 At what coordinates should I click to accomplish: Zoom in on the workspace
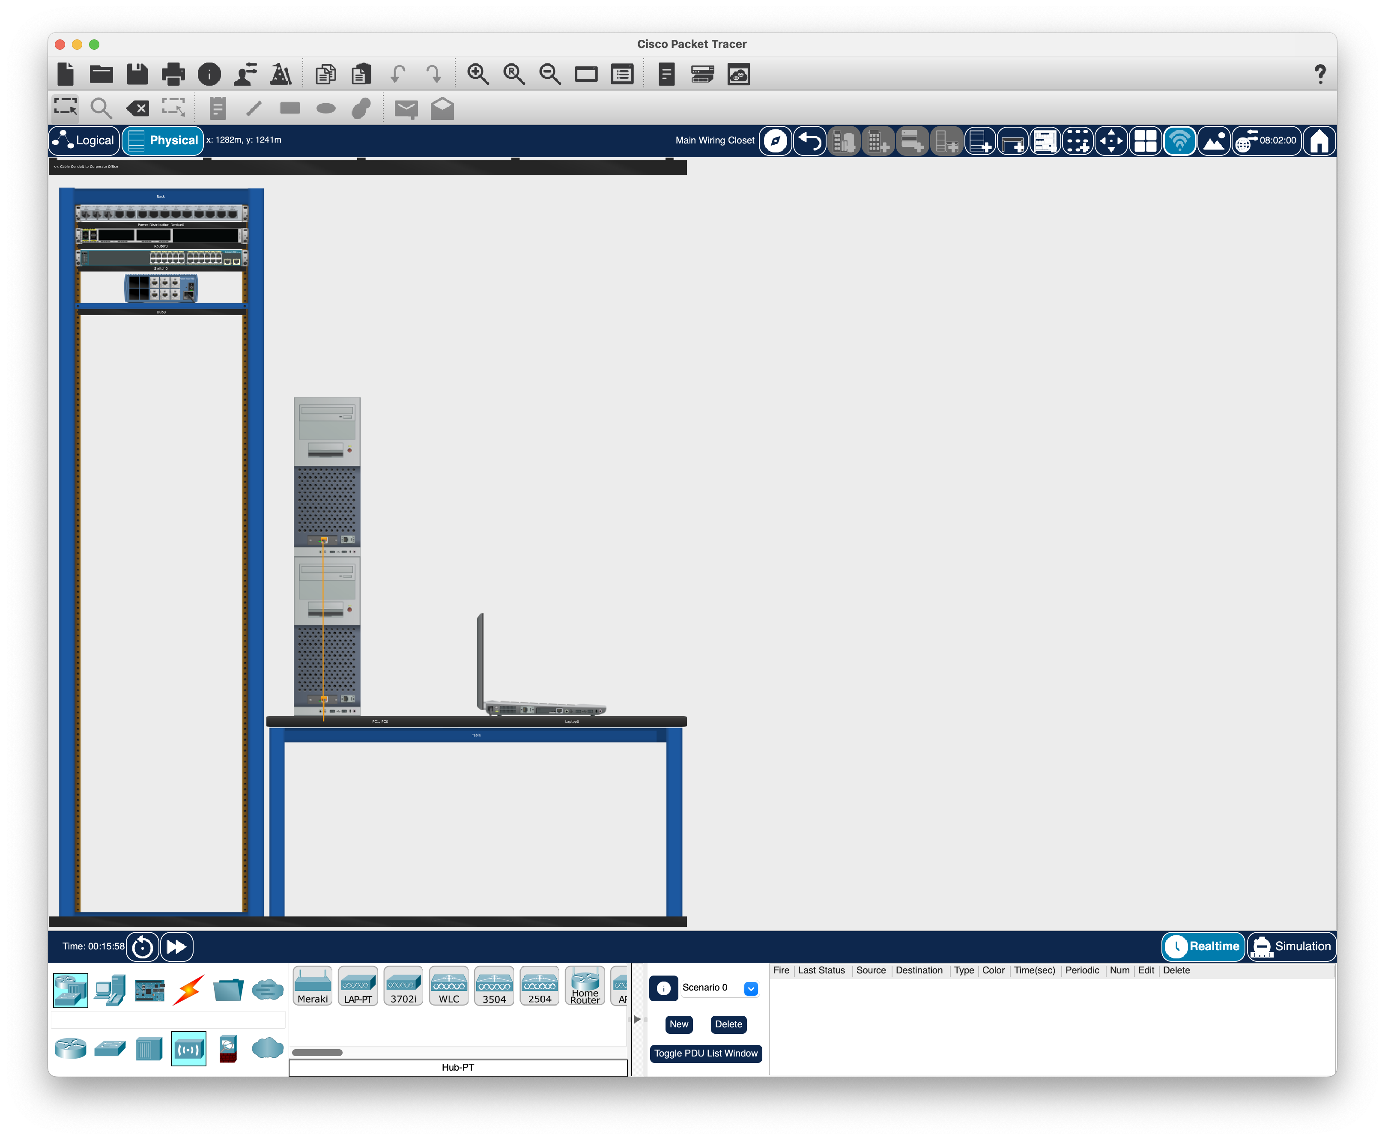point(478,74)
